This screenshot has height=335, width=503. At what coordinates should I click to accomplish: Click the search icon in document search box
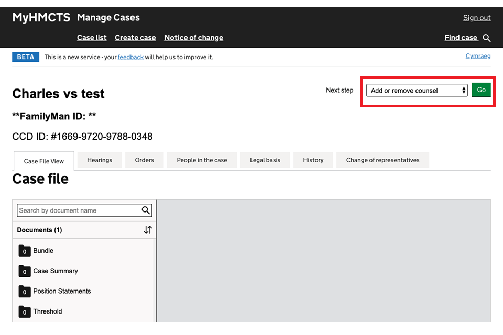146,210
